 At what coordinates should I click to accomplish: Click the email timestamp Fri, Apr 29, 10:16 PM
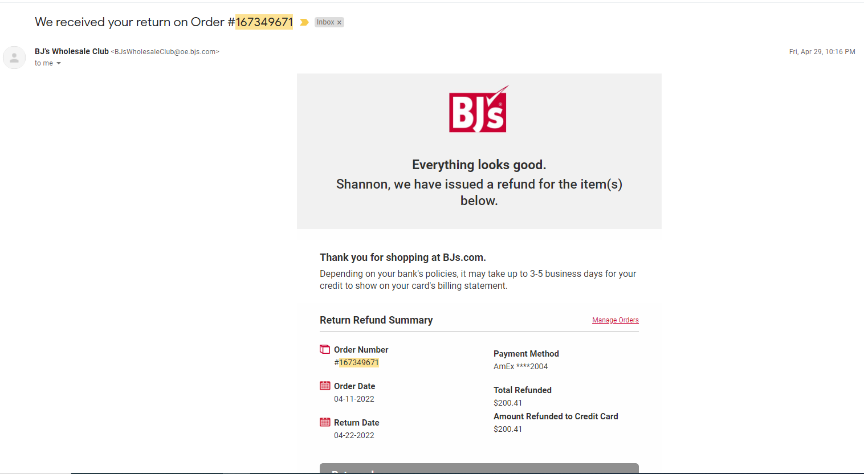coord(822,52)
